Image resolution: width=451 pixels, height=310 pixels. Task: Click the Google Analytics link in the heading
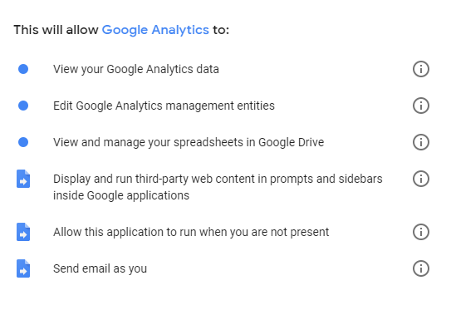click(155, 30)
